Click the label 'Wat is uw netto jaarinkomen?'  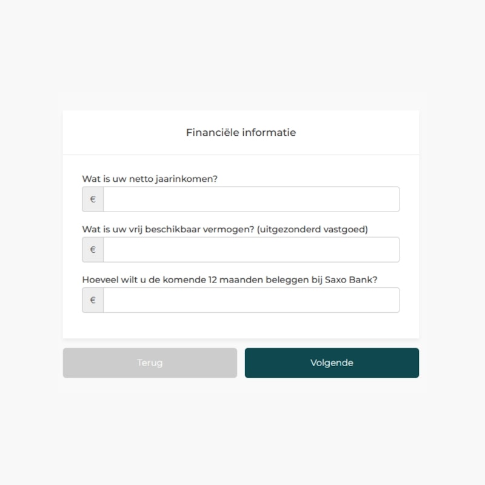pyautogui.click(x=150, y=179)
